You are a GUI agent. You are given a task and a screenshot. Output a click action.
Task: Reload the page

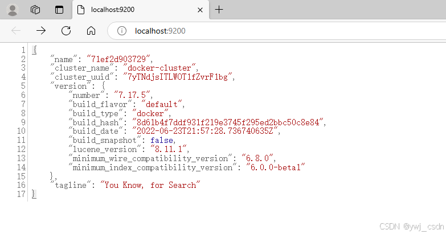click(66, 30)
